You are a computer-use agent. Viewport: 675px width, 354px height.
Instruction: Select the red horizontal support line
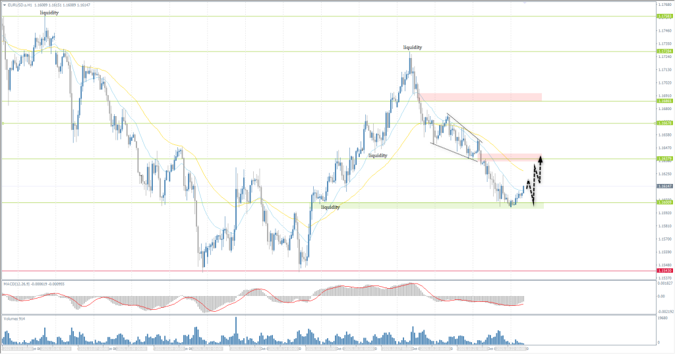coord(330,270)
